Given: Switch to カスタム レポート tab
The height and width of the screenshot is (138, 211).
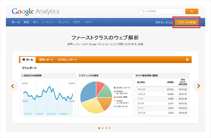Looking at the screenshot, I should pos(67,60).
